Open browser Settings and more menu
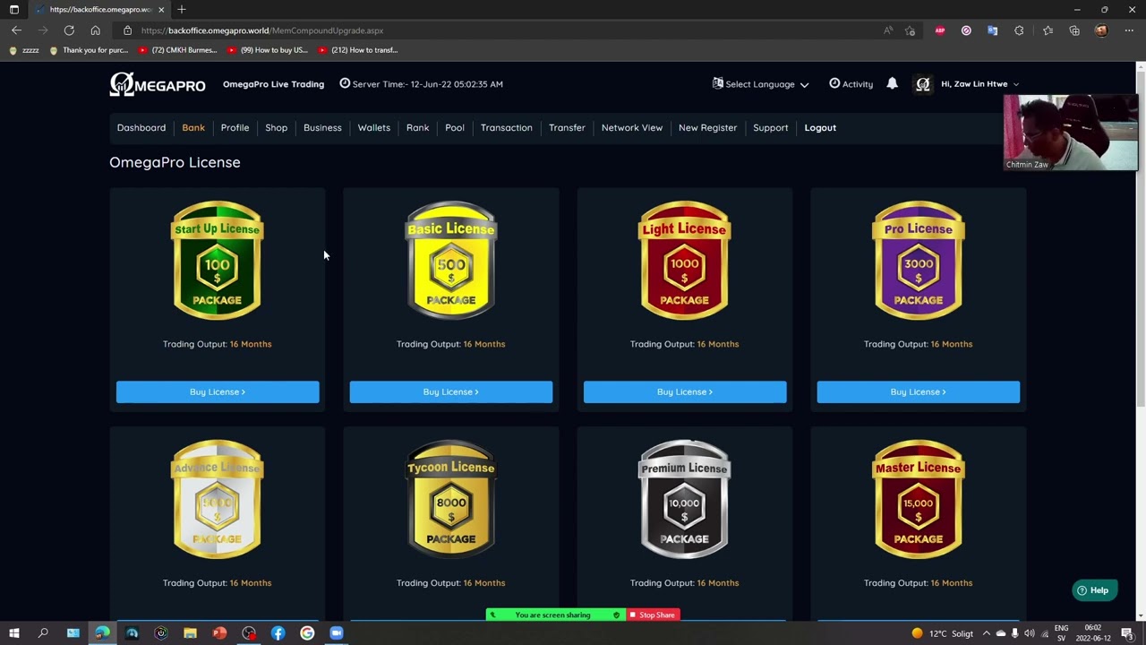Screen dimensions: 1146x645 pos(1129,30)
